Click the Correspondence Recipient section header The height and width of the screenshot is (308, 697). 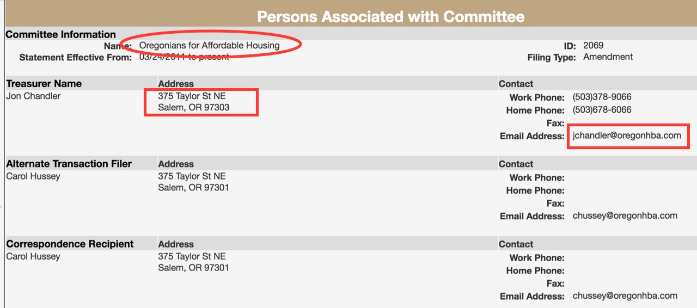click(x=70, y=244)
